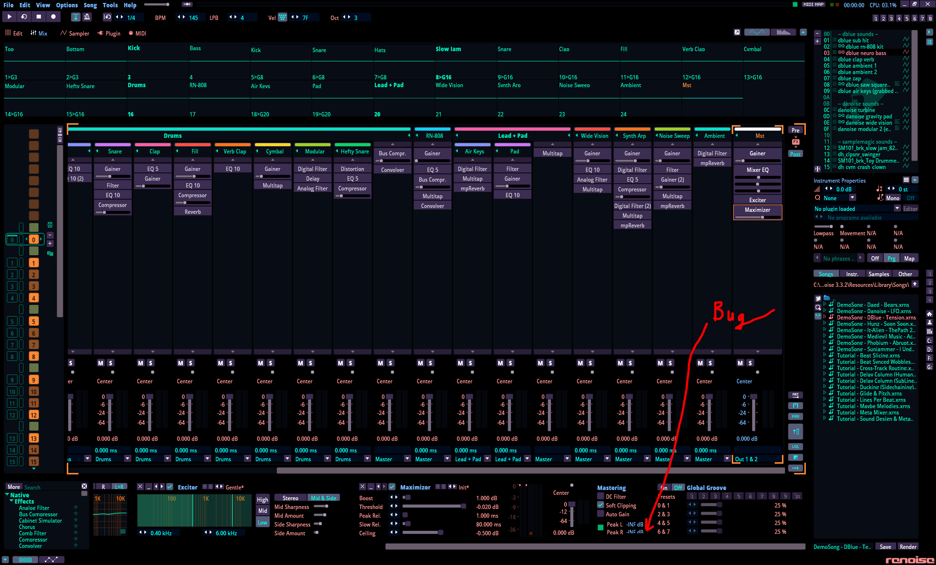936x565 pixels.
Task: Select Pre mixer FX view
Action: point(796,130)
